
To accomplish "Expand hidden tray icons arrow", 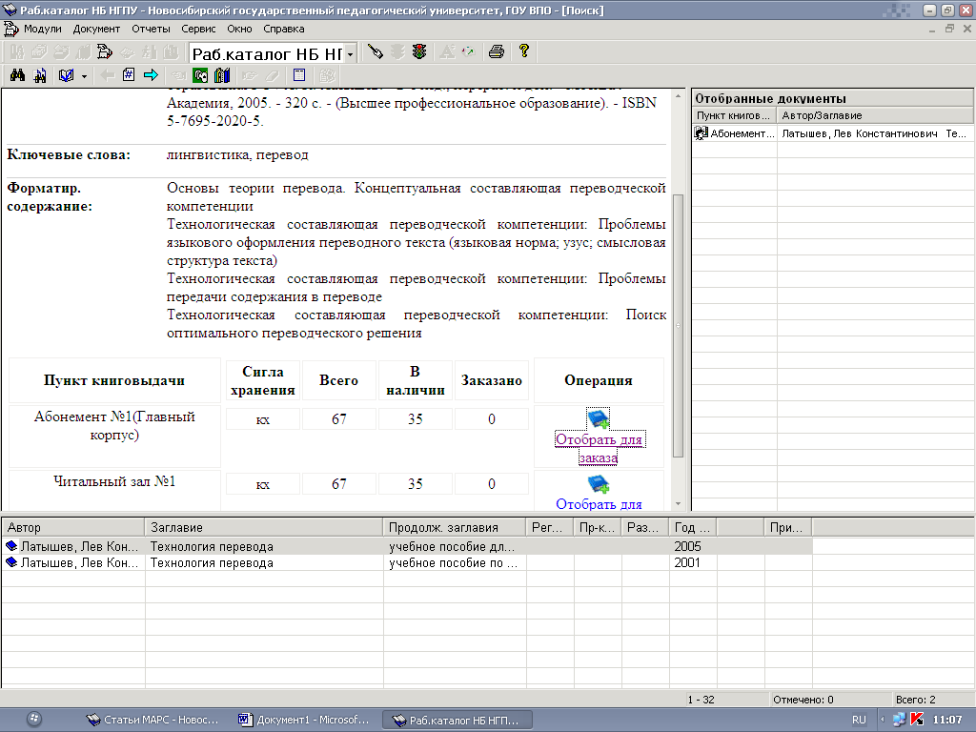I will [882, 720].
